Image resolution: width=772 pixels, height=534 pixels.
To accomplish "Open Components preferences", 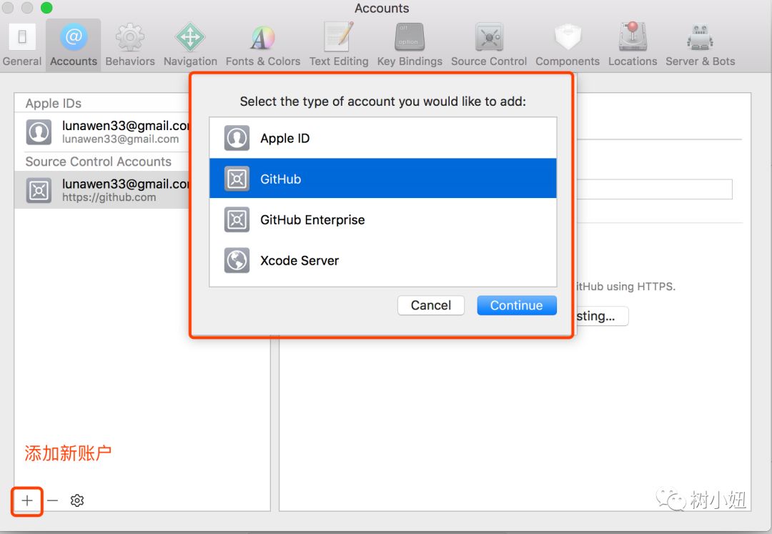I will click(568, 45).
